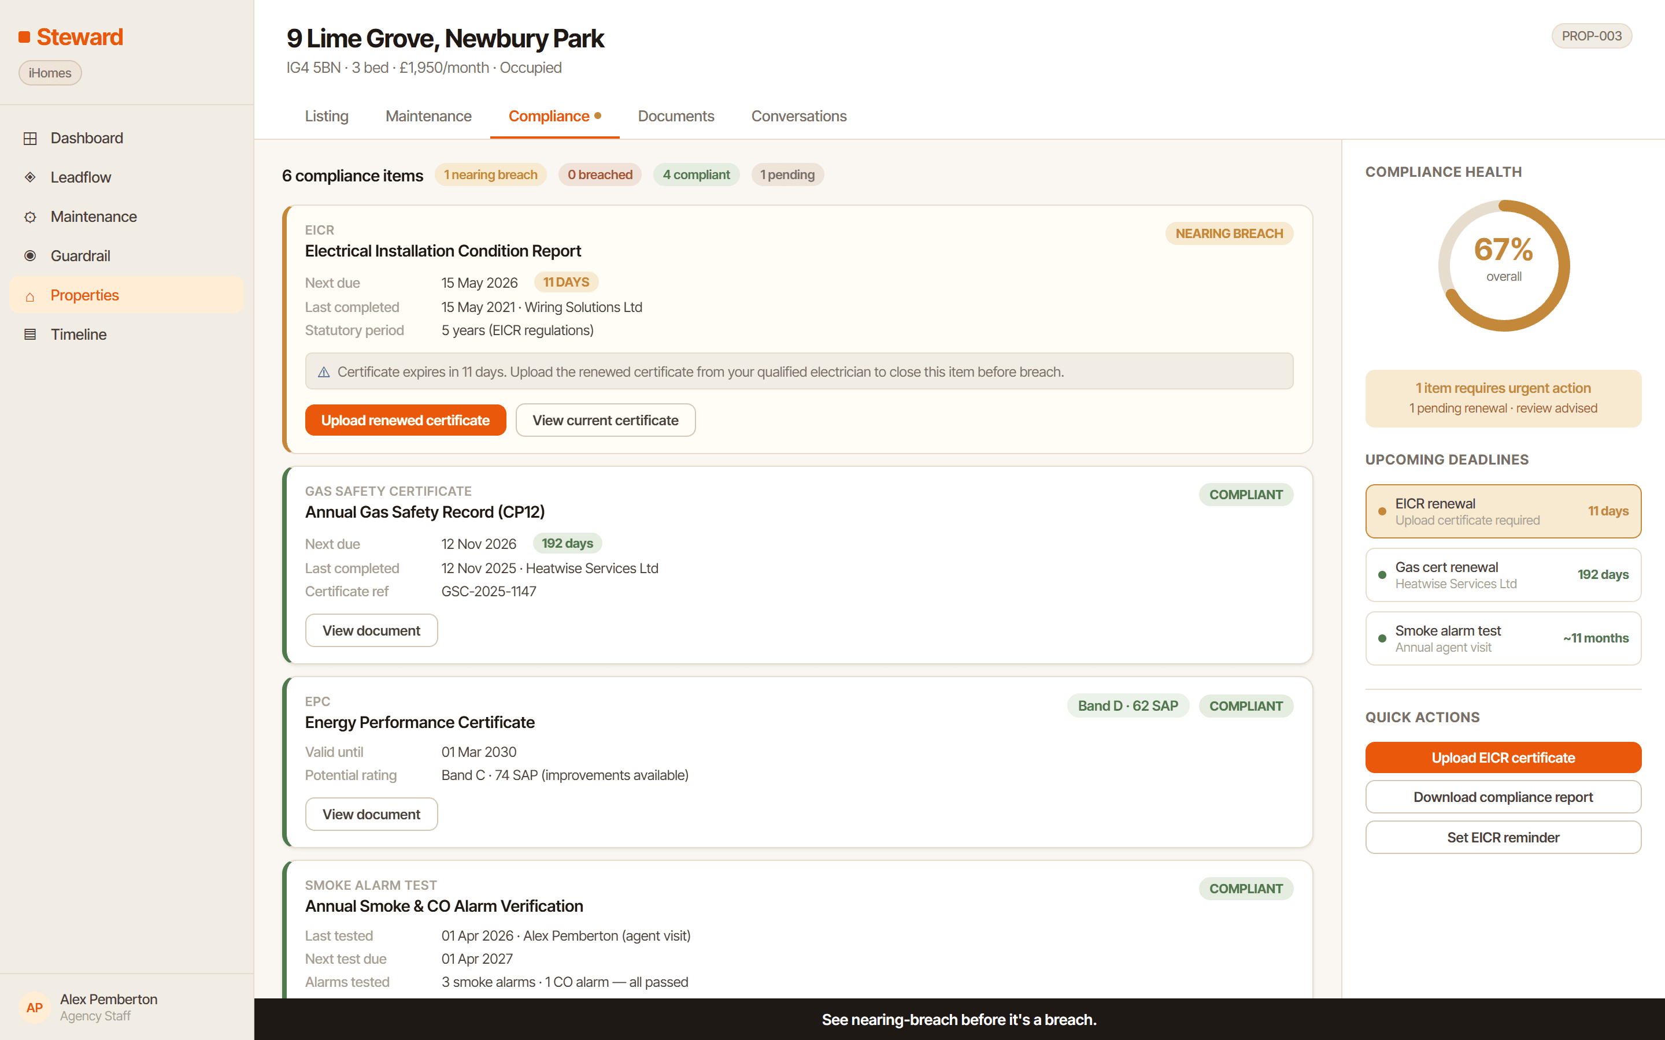This screenshot has height=1040, width=1665.
Task: Filter by 1 nearing breach chip
Action: click(491, 174)
